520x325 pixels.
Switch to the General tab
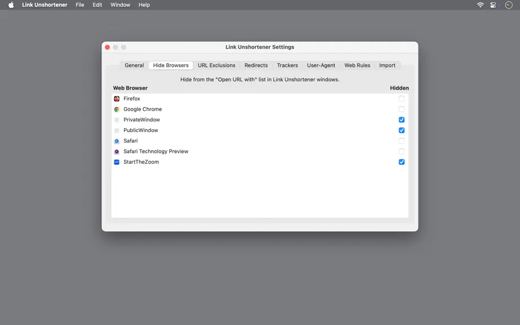coord(134,65)
